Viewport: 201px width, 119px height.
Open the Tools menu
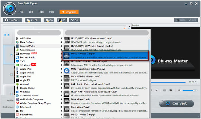click(41, 12)
